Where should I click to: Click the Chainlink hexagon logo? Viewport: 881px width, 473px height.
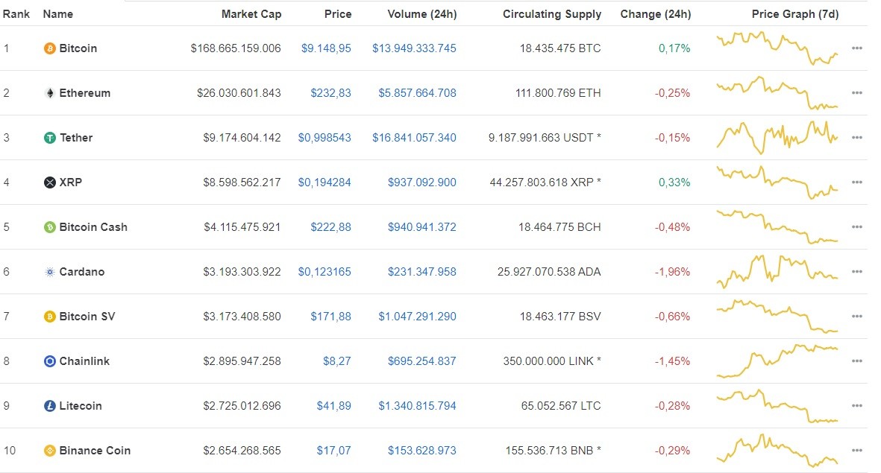point(49,361)
